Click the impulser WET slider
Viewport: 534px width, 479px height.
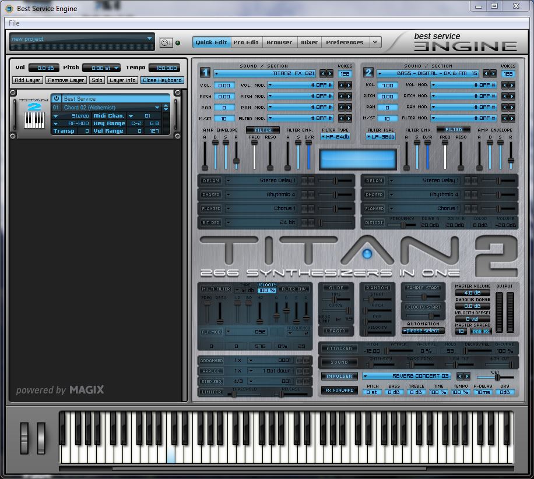495,378
